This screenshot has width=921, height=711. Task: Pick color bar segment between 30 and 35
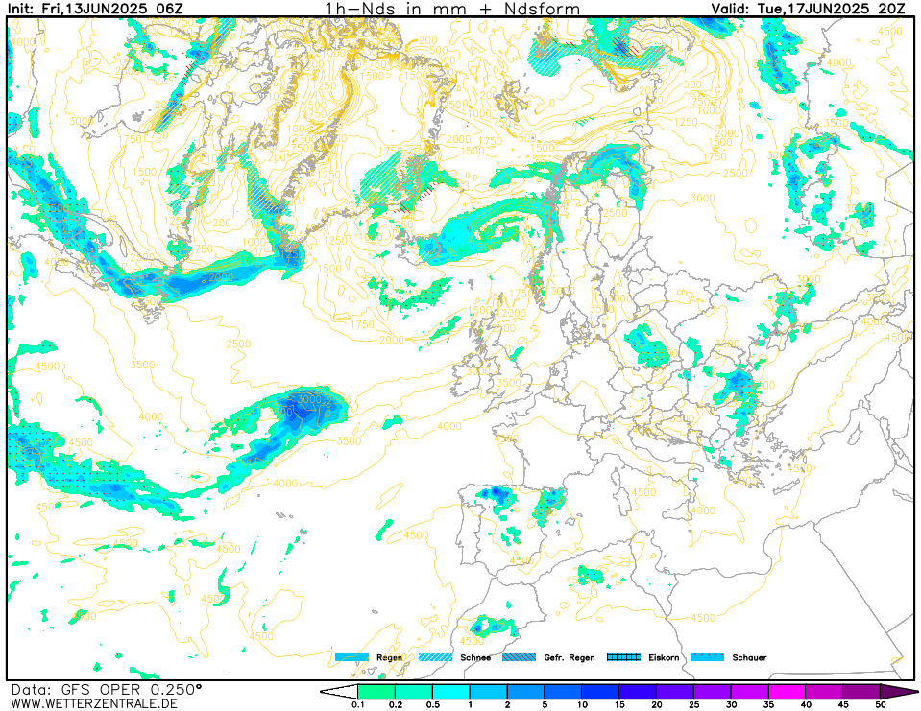tap(749, 692)
